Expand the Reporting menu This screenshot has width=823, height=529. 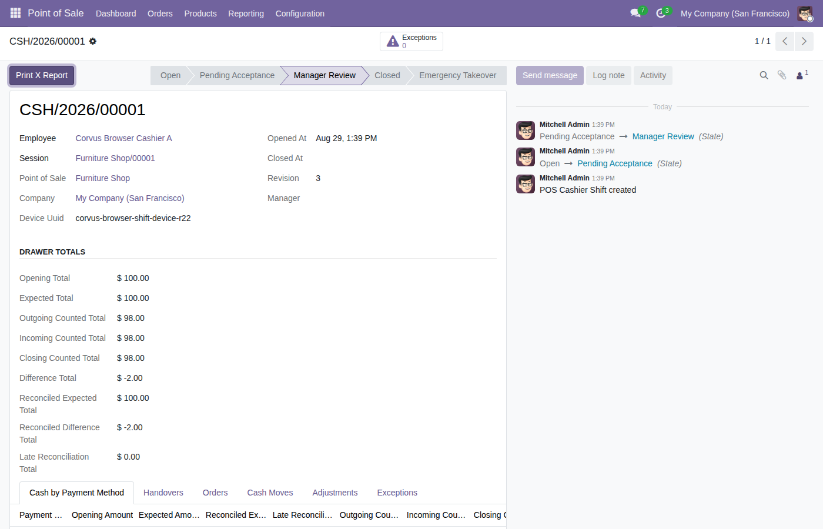tap(246, 13)
